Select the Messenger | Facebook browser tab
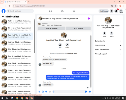This screenshot has height=100, width=126. coord(15,2)
